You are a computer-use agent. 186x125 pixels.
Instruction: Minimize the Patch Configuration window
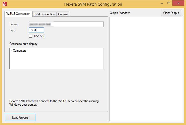(x=162, y=3)
